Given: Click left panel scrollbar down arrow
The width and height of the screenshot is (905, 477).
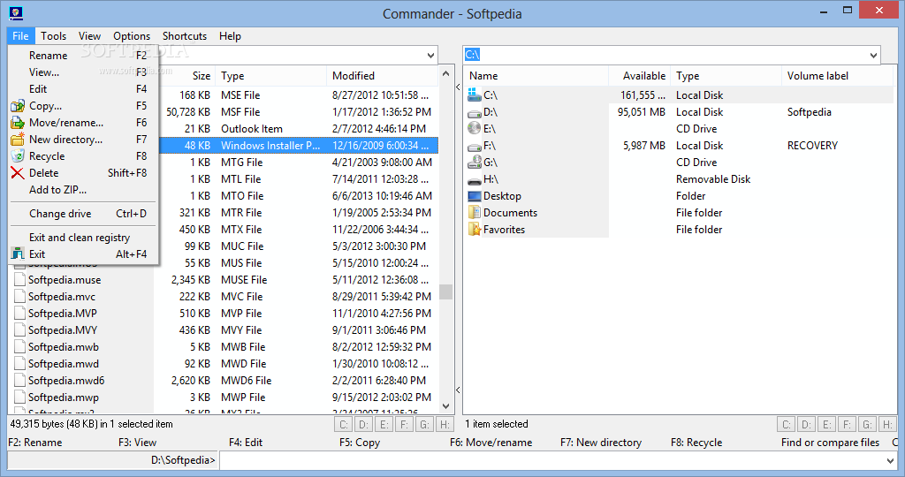Looking at the screenshot, I should 445,406.
